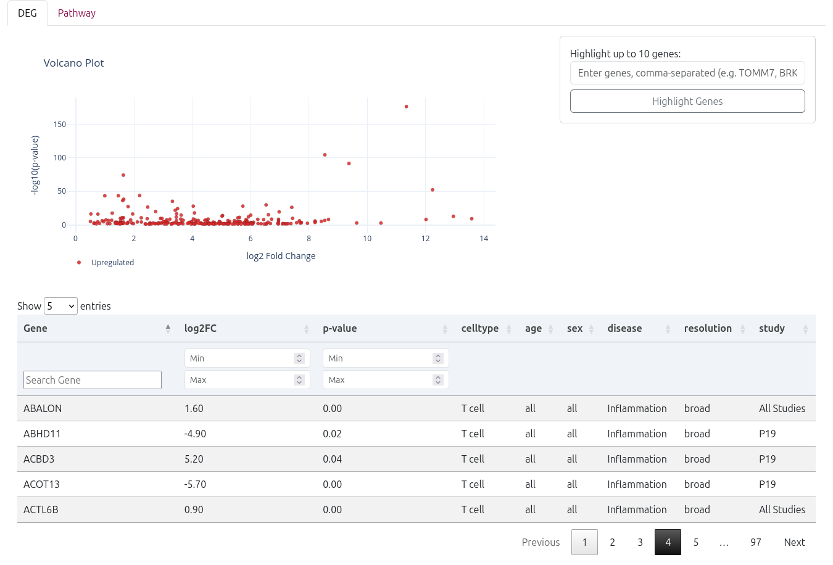Click the Search Gene input field
This screenshot has height=565, width=833.
[x=93, y=380]
